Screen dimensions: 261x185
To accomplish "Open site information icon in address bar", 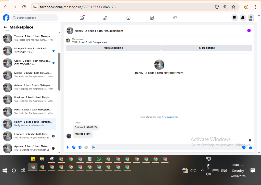I will 35,7.
